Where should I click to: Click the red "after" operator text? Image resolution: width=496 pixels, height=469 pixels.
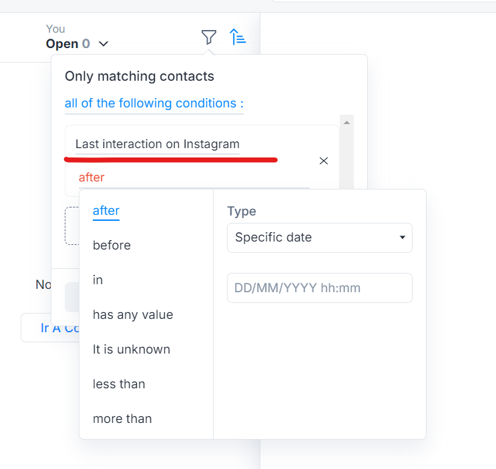tap(91, 177)
